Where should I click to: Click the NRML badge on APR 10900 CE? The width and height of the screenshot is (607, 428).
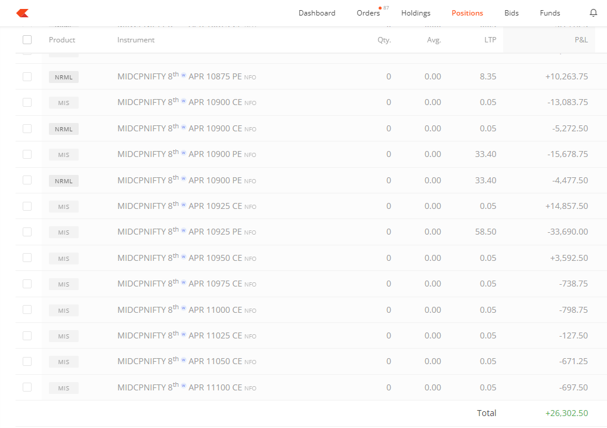[63, 128]
